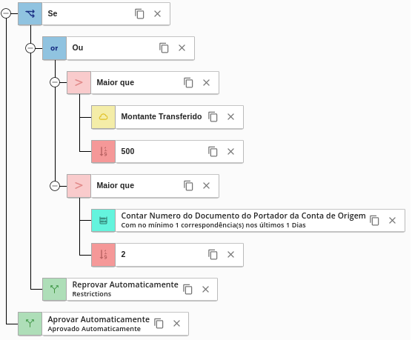This screenshot has height=340, width=412.
Task: Click the numeric icon beside 500
Action: click(x=103, y=152)
